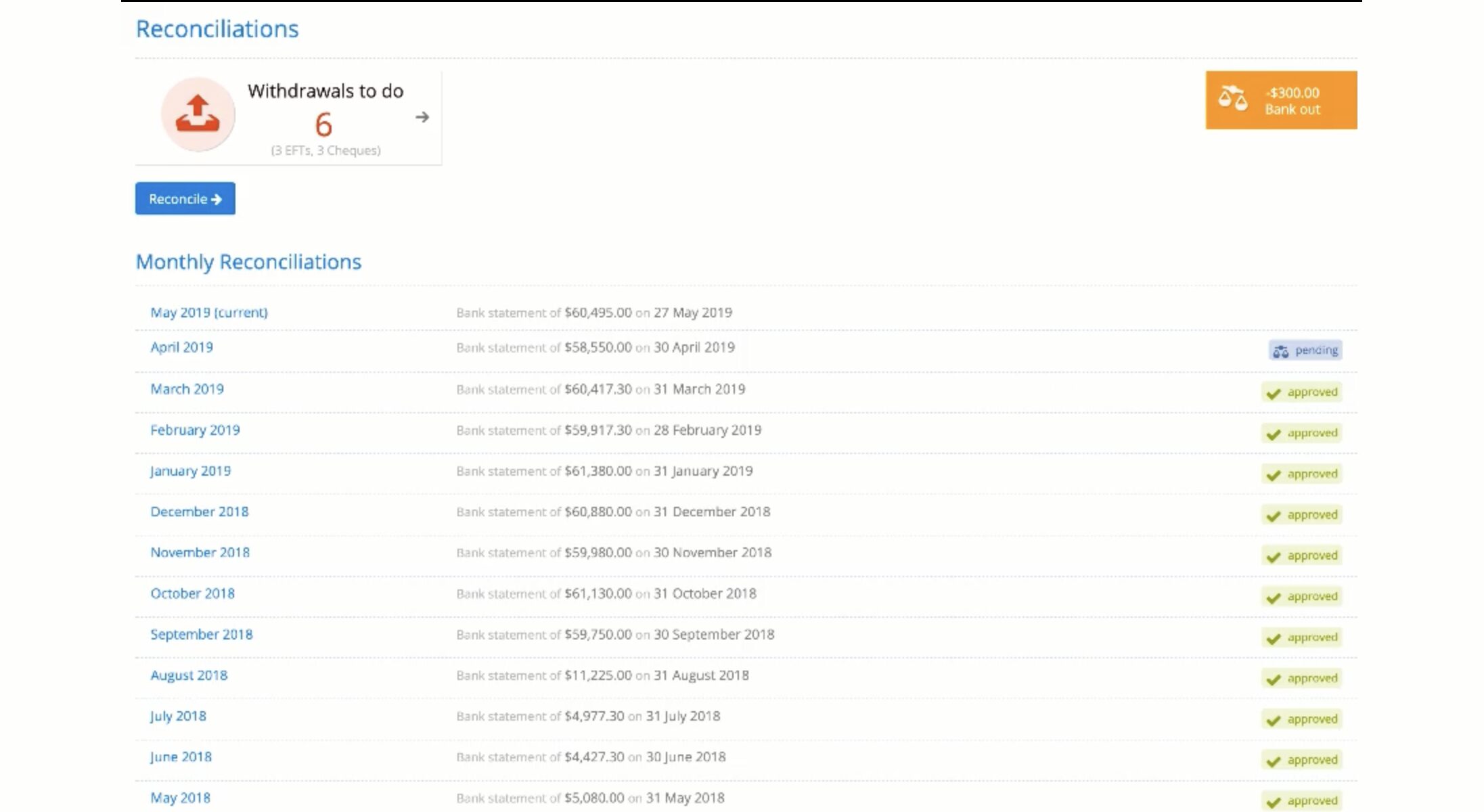Click the approved badge for October 2018
Screen dimensions: 1484x812
coord(1301,597)
